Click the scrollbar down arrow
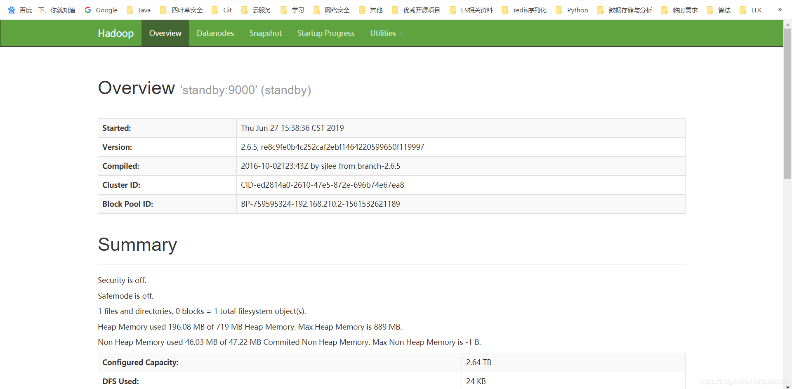The width and height of the screenshot is (792, 389). [x=787, y=387]
